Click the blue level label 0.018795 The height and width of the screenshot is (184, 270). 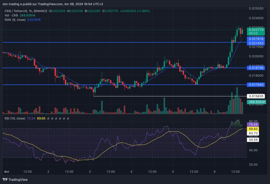point(256,68)
